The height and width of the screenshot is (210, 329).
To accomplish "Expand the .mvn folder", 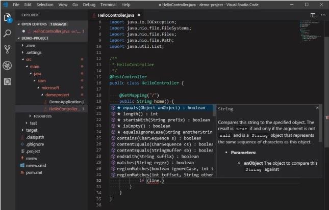I will [31, 45].
